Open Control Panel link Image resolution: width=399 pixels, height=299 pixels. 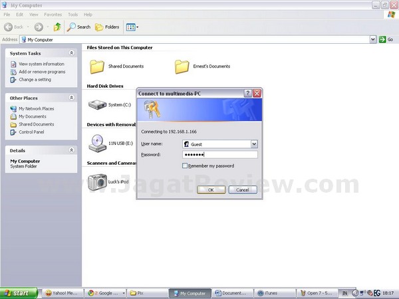[x=31, y=132]
